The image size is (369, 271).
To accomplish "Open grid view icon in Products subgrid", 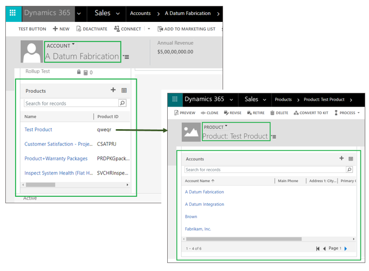I will click(124, 90).
